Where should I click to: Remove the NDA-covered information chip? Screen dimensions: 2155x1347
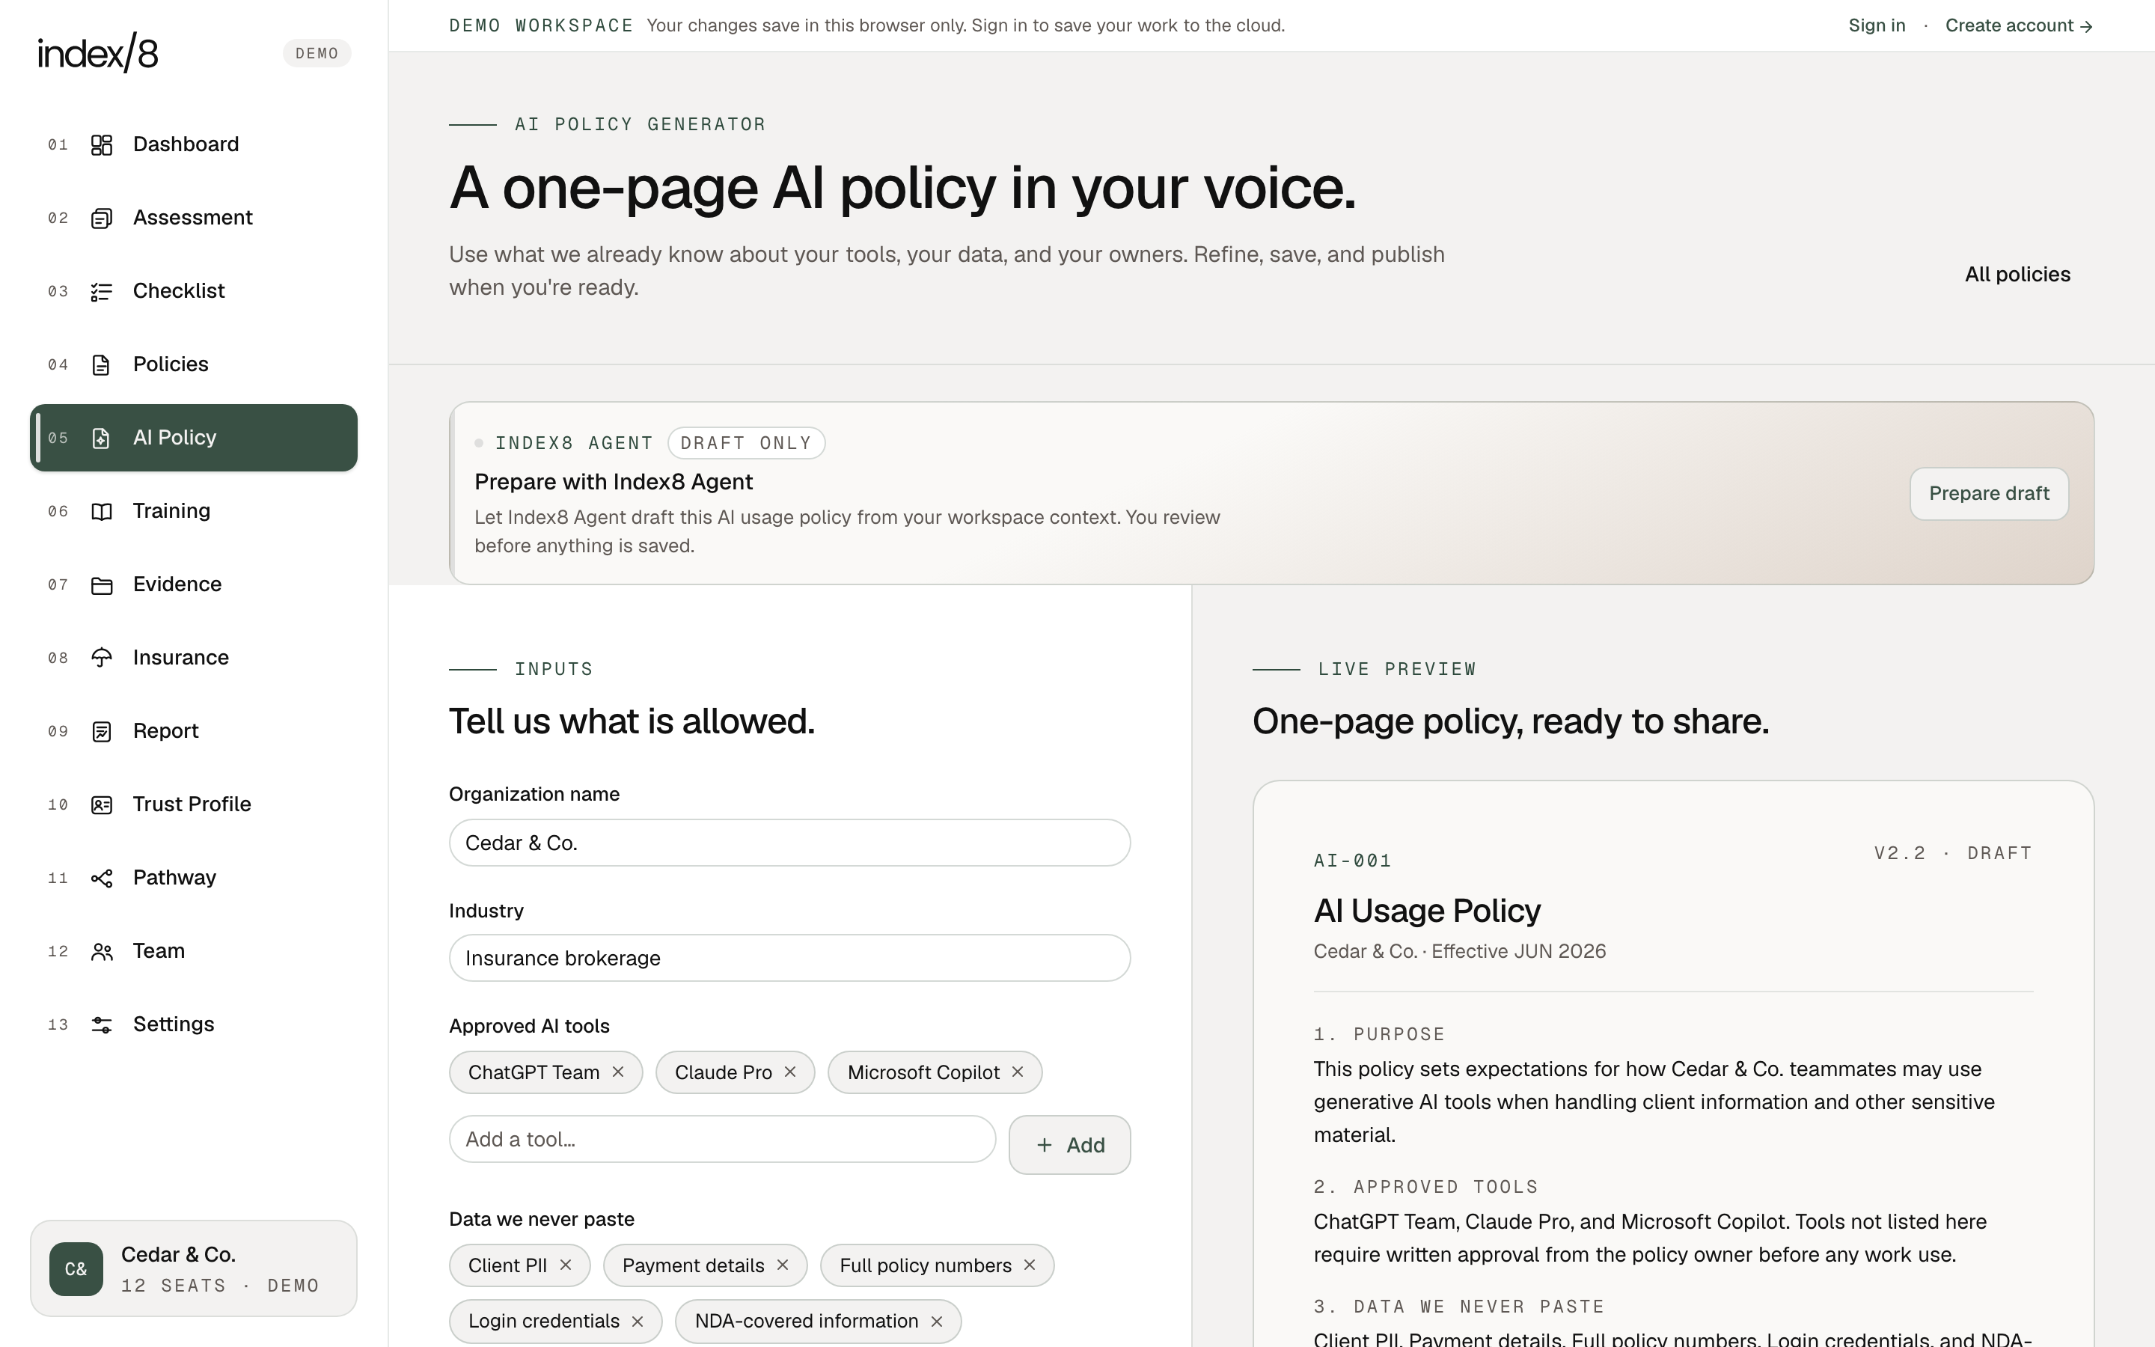tap(937, 1321)
